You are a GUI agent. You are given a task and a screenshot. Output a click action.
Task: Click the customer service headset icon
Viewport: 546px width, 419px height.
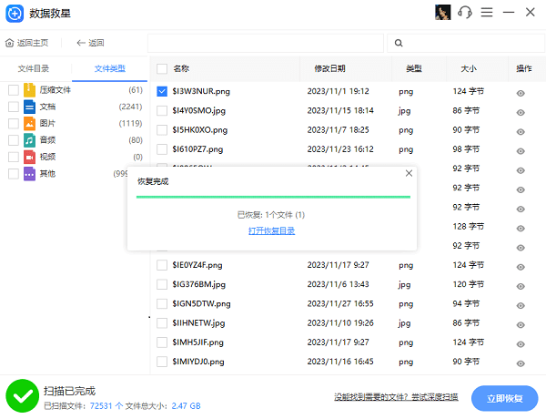tap(465, 13)
